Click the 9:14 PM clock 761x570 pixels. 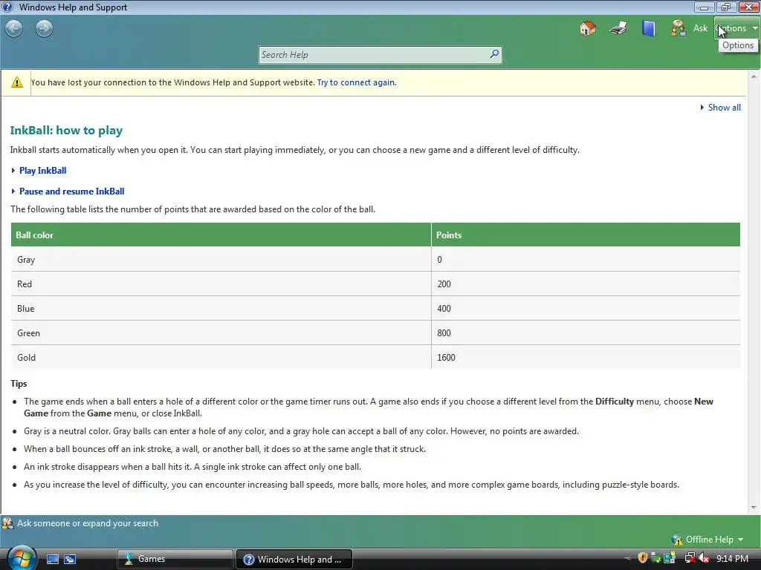732,559
